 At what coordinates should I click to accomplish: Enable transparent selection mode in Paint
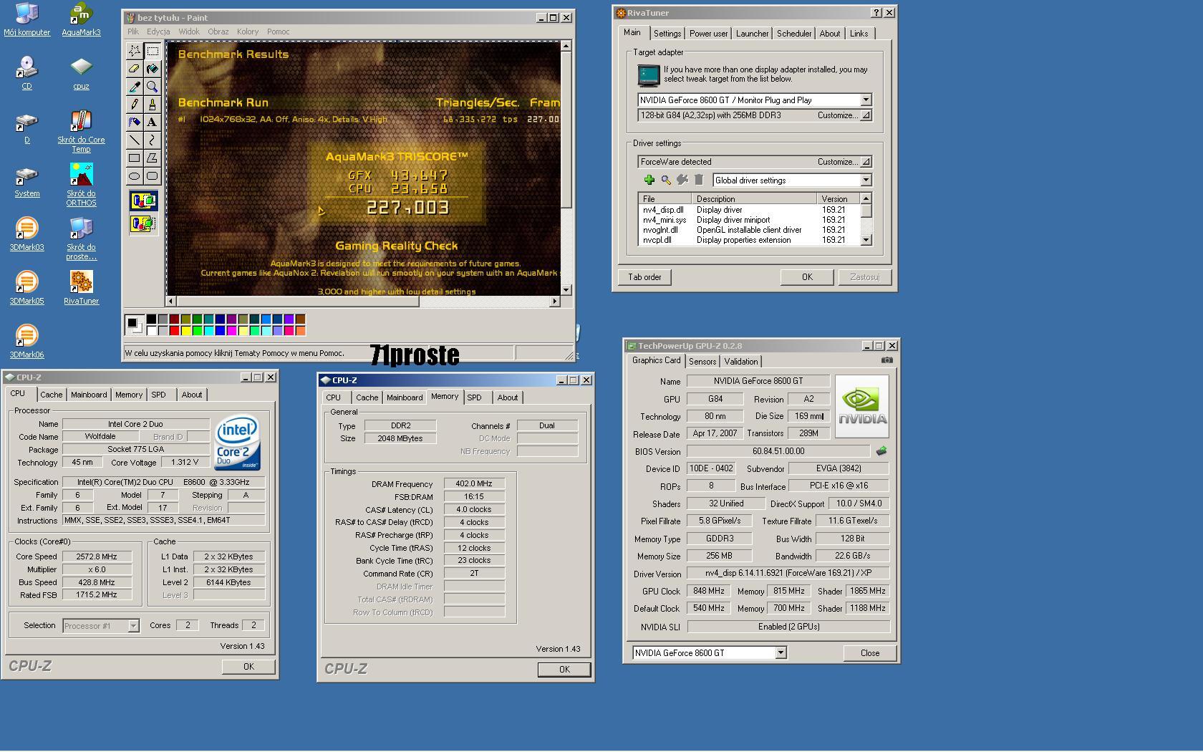(143, 224)
